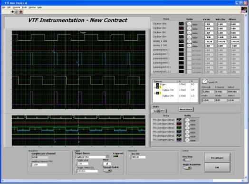
Task: Click Offsets field for Analog 2 CH0
Action: (235, 46)
